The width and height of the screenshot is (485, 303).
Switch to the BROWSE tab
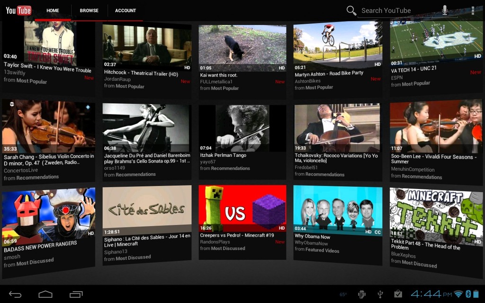[x=89, y=10]
